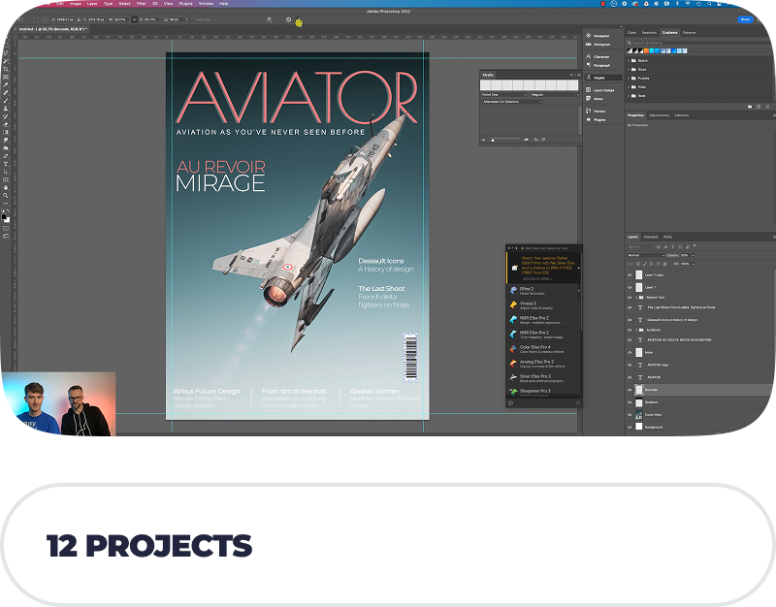
Task: Select the Gradient tool
Action: click(6, 132)
